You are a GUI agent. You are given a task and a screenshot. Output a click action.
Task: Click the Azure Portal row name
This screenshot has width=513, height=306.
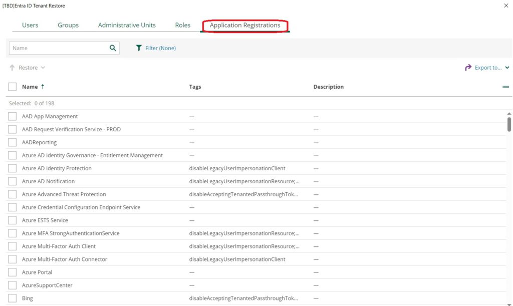[x=37, y=272]
